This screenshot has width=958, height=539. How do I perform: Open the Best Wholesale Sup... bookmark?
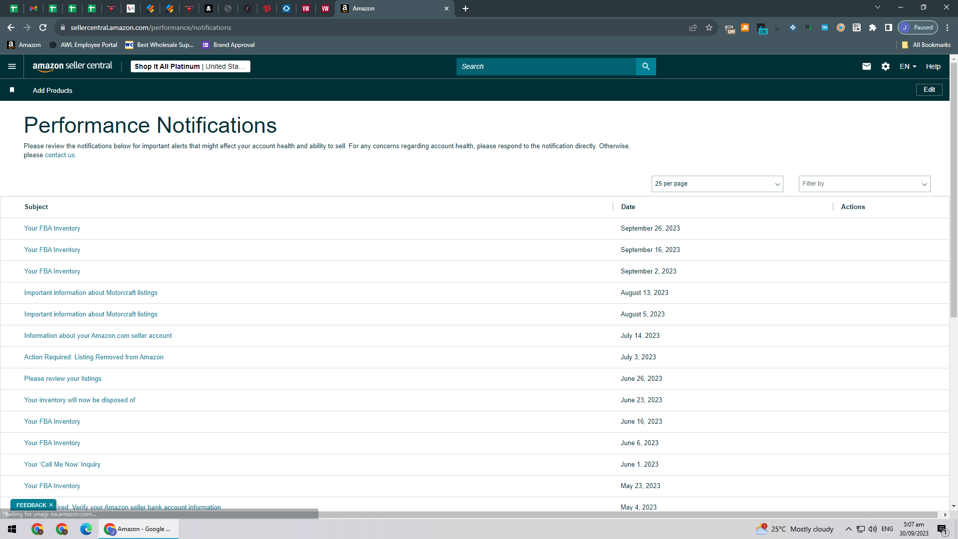tap(159, 45)
